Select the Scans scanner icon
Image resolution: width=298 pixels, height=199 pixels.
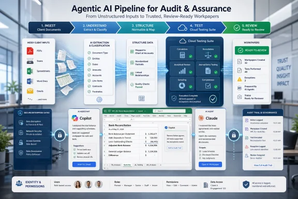(30, 61)
